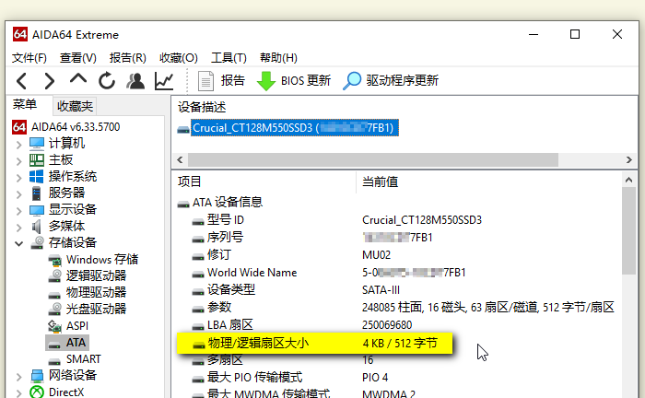
Task: Select the 主板 motherboard icon
Action: pos(37,160)
